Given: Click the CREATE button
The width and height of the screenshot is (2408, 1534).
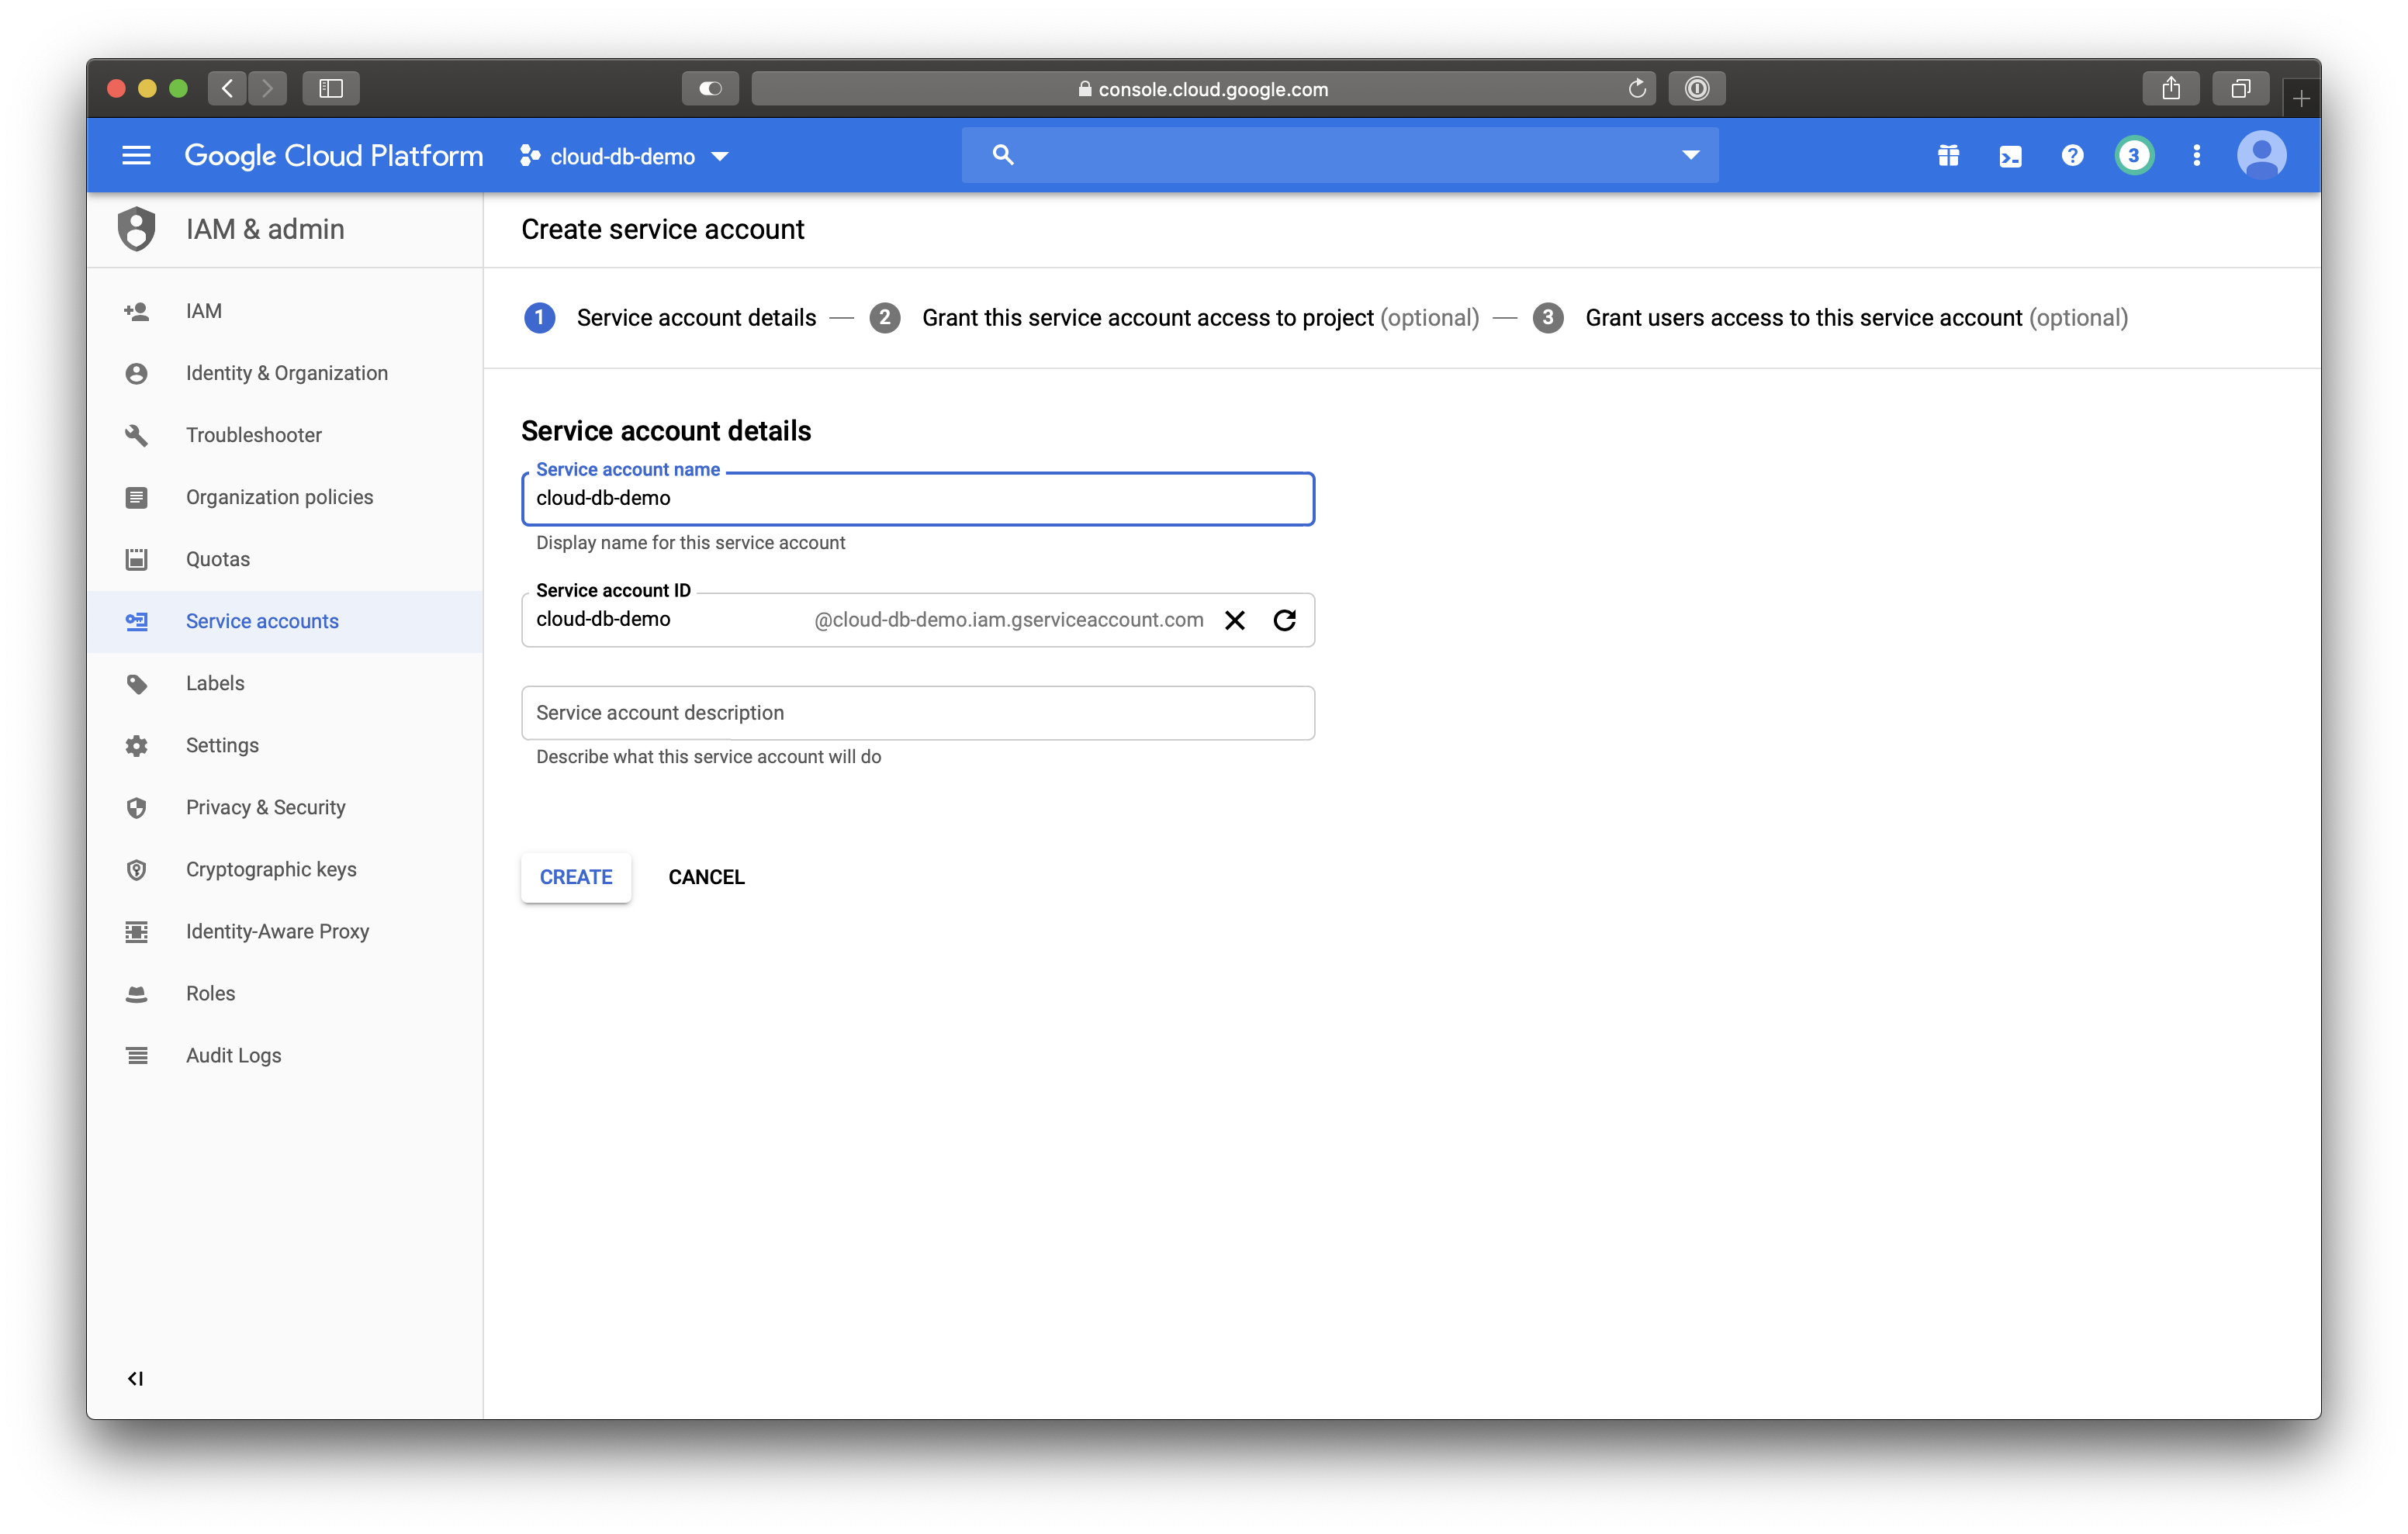Looking at the screenshot, I should click(x=576, y=877).
